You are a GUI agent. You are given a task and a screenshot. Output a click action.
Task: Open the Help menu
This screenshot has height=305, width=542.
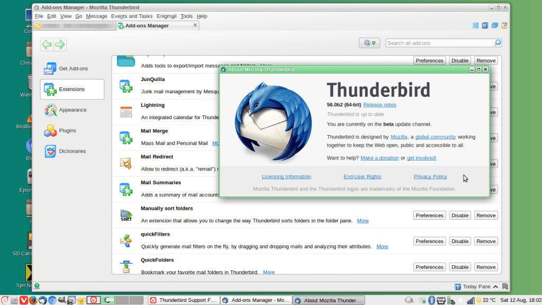(x=202, y=16)
